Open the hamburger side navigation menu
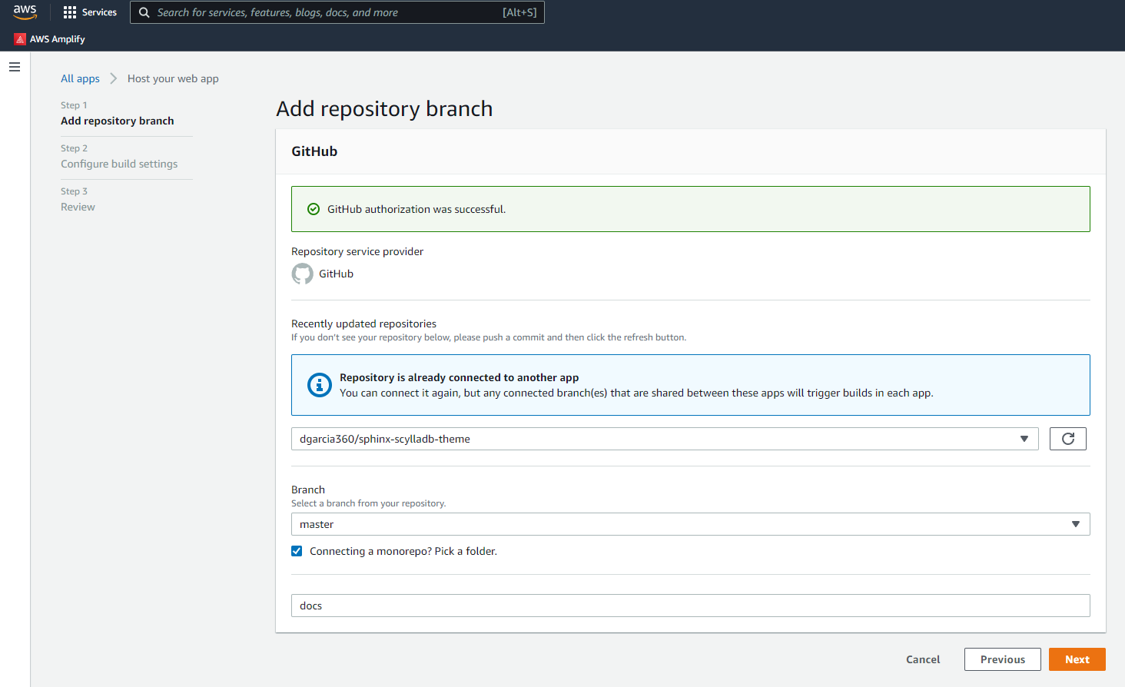 (x=15, y=68)
